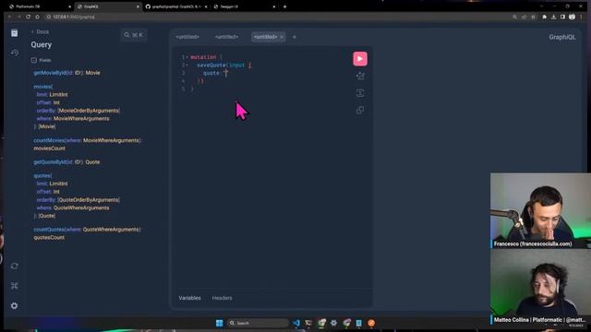Viewport: 591px width, 332px height.
Task: Open the Windows Start menu
Action: 220,323
